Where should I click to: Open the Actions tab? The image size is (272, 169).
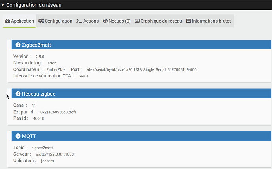(x=88, y=21)
